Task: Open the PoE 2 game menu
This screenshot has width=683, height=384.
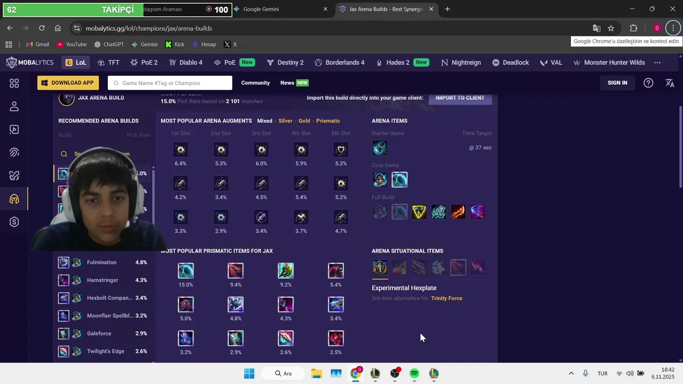Action: click(x=144, y=62)
